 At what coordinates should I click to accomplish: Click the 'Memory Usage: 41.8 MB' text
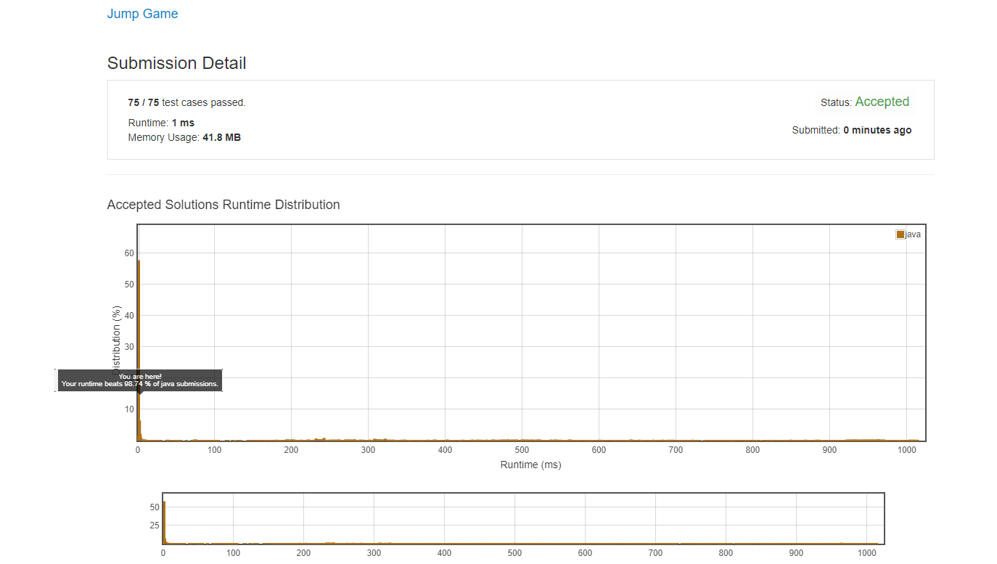(x=184, y=137)
